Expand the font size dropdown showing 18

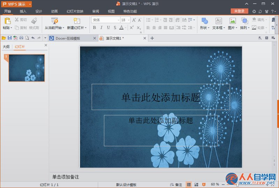pyautogui.click(x=129, y=20)
